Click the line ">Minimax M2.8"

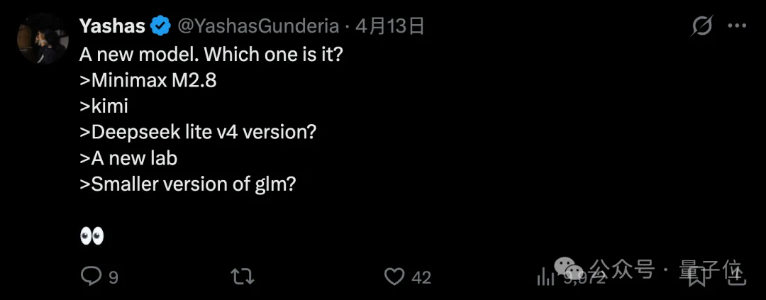tap(148, 80)
